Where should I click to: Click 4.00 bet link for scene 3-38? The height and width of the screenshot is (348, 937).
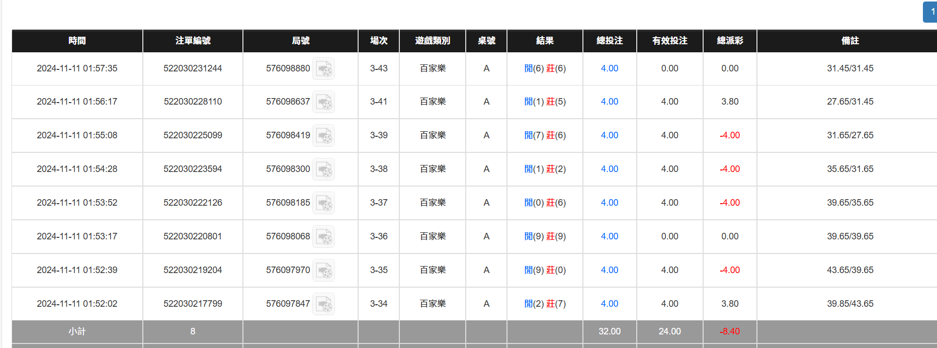(x=609, y=169)
